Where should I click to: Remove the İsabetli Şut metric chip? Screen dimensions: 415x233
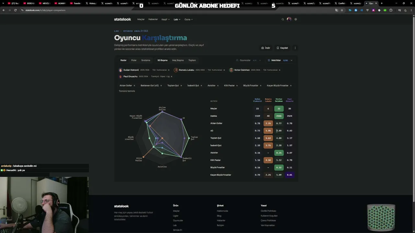[201, 85]
